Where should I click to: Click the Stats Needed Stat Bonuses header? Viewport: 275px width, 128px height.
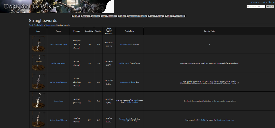tap(109, 31)
